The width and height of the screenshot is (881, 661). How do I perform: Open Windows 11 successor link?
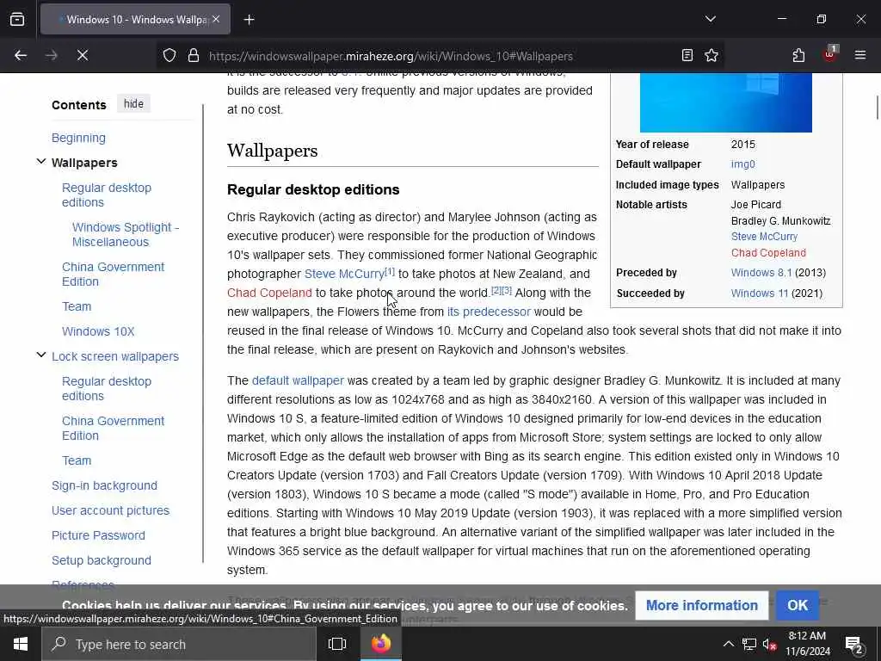click(760, 293)
